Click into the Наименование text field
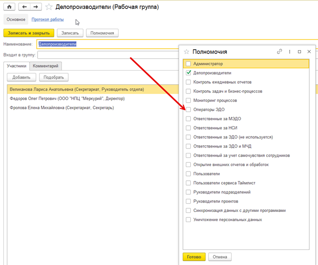Viewport: 318px width, 265px height. coord(107,44)
